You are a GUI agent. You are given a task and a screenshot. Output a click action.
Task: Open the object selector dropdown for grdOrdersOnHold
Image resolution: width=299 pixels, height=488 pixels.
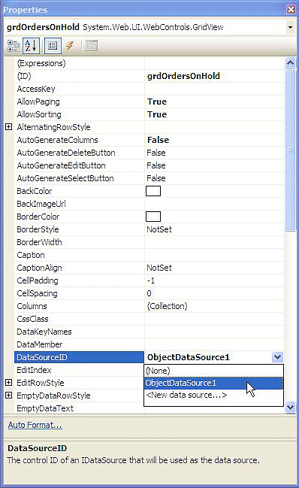pos(290,27)
